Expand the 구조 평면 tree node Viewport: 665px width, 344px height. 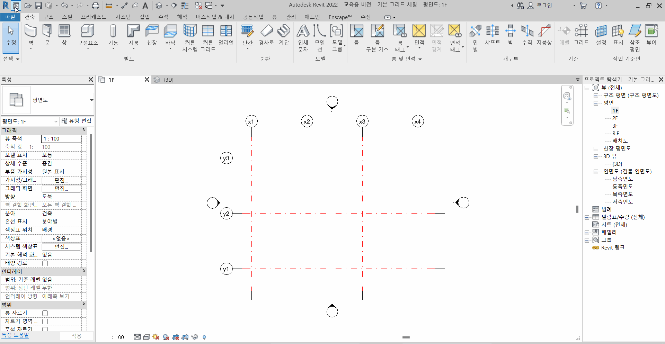(x=596, y=96)
